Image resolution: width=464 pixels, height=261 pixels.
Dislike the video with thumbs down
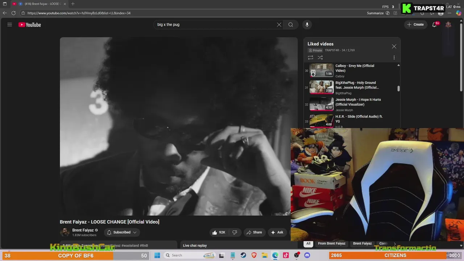235,232
